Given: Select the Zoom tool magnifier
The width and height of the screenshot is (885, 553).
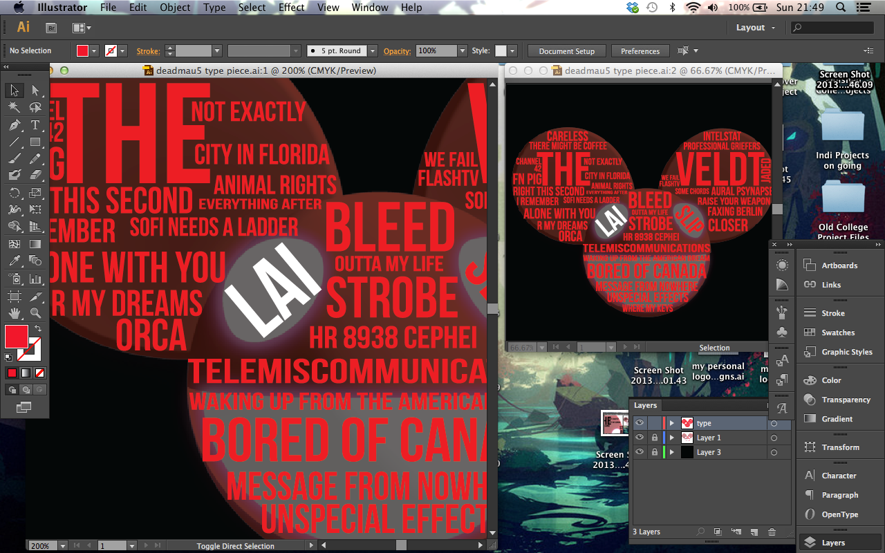Looking at the screenshot, I should pyautogui.click(x=35, y=313).
